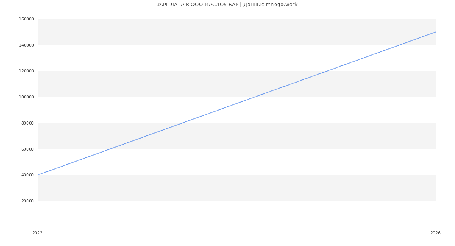The height and width of the screenshot is (246, 455).
Task: Select the 60000 y-axis label
Action: (x=27, y=149)
